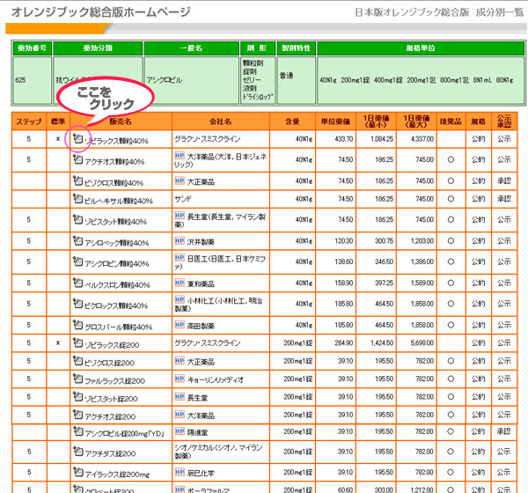Click HP icon in ゾビスタット顆粒40% row

[180, 216]
